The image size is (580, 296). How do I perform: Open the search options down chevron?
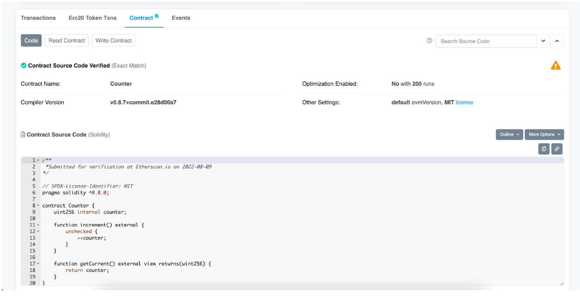pos(543,41)
